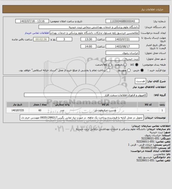Click the announcement date field 1403/07/18 - 13:16
Image resolution: width=172 pixels, height=189 pixels.
tap(32, 21)
